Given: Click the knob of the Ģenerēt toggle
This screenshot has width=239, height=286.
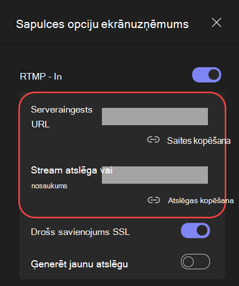Looking at the screenshot, I should pyautogui.click(x=188, y=262).
